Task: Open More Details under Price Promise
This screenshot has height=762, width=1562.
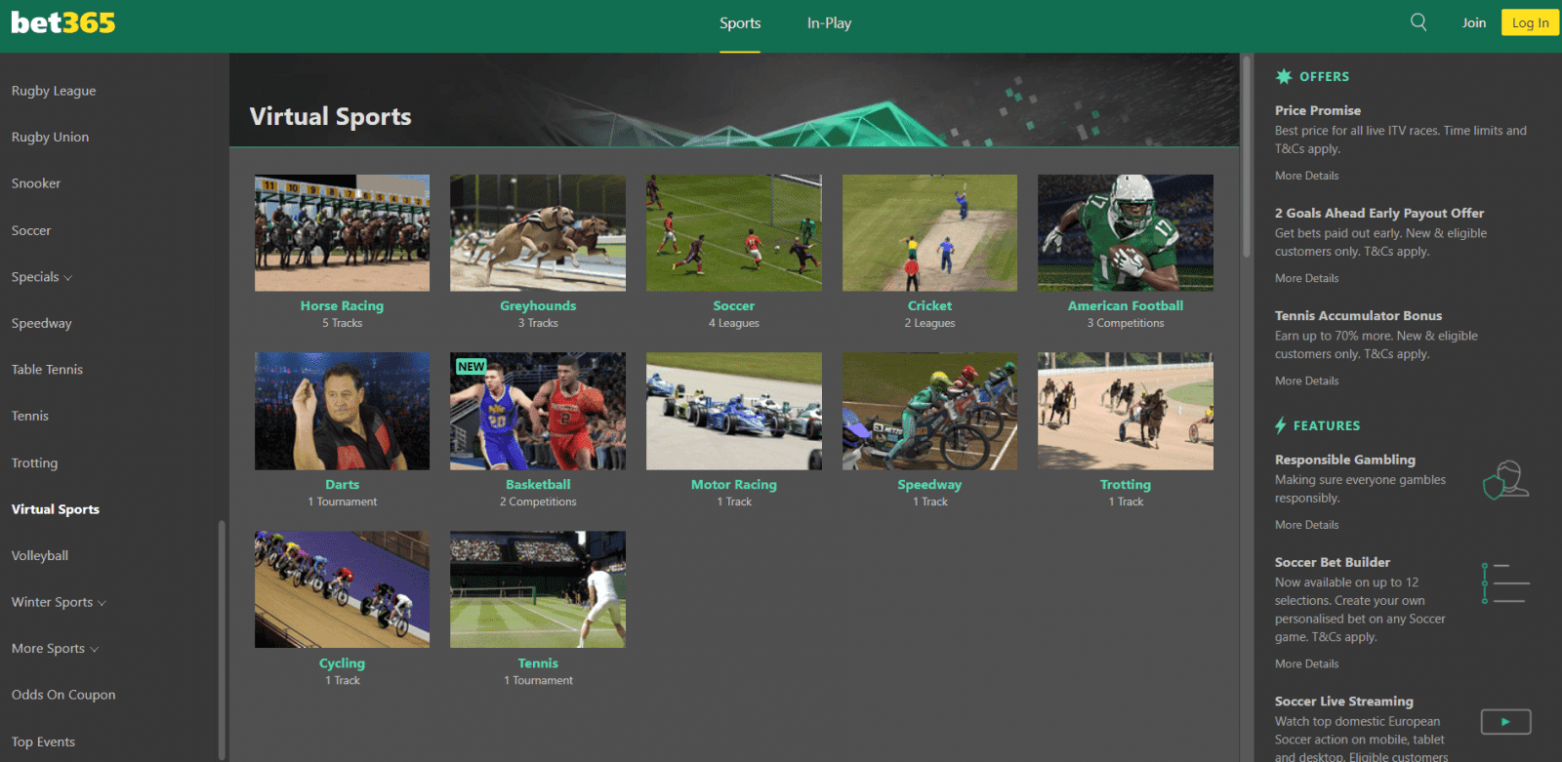Action: coord(1307,176)
